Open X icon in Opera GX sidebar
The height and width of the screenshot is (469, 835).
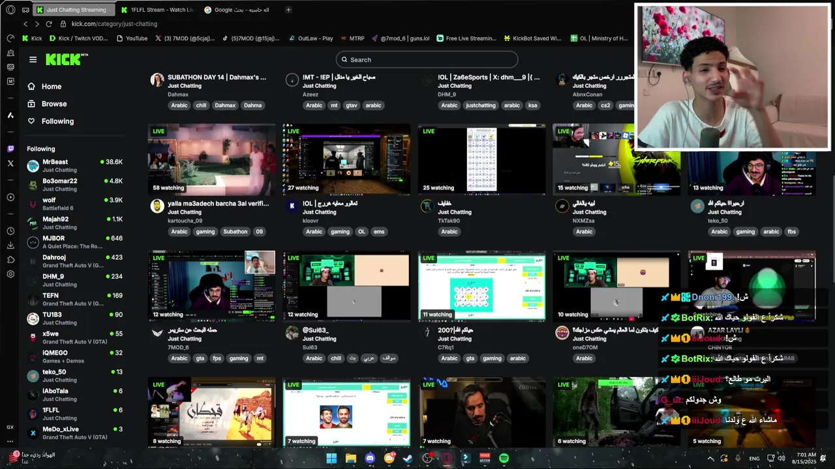point(10,163)
